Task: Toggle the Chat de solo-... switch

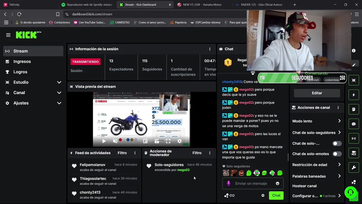Action: pyautogui.click(x=337, y=143)
